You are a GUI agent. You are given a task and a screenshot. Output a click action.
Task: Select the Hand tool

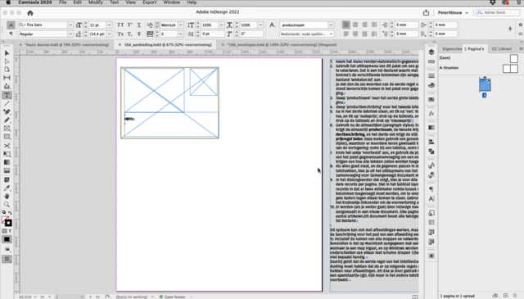tap(7, 197)
